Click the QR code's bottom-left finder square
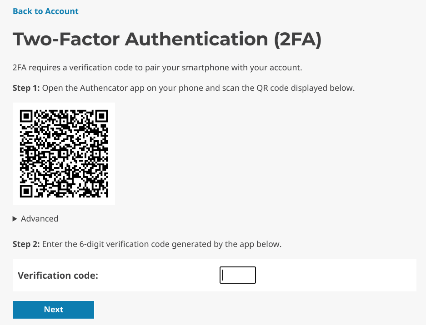The height and width of the screenshot is (325, 426). [26, 191]
